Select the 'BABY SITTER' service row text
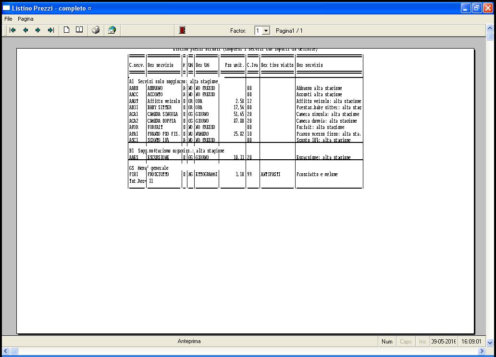Screen dimensions: 496x357 pos(160,107)
